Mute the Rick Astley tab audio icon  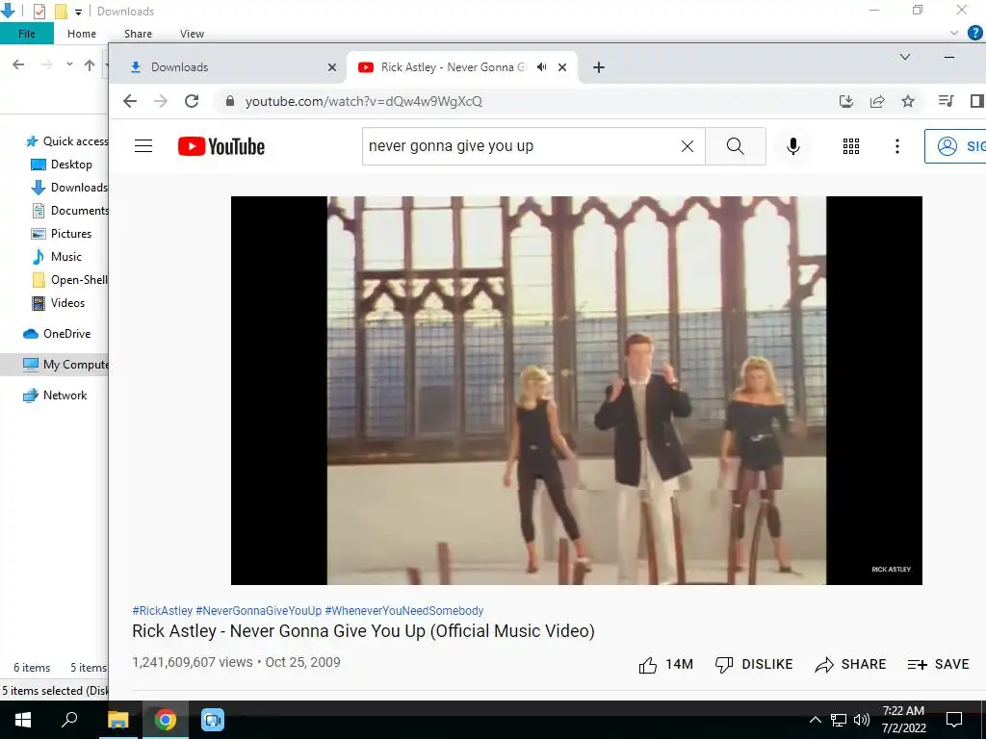[541, 67]
